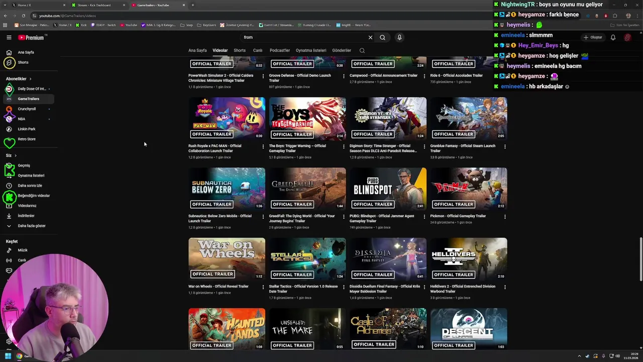
Task: Open the Vorp bookmarks folder
Action: [186, 25]
